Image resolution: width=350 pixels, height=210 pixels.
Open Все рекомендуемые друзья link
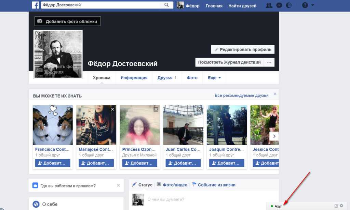tap(242, 95)
